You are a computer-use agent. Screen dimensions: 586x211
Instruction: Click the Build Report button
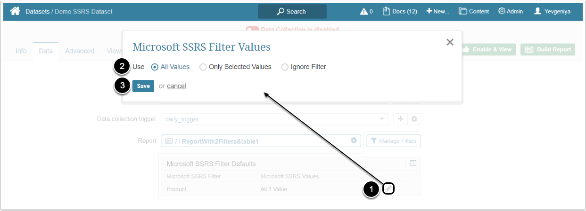[548, 49]
